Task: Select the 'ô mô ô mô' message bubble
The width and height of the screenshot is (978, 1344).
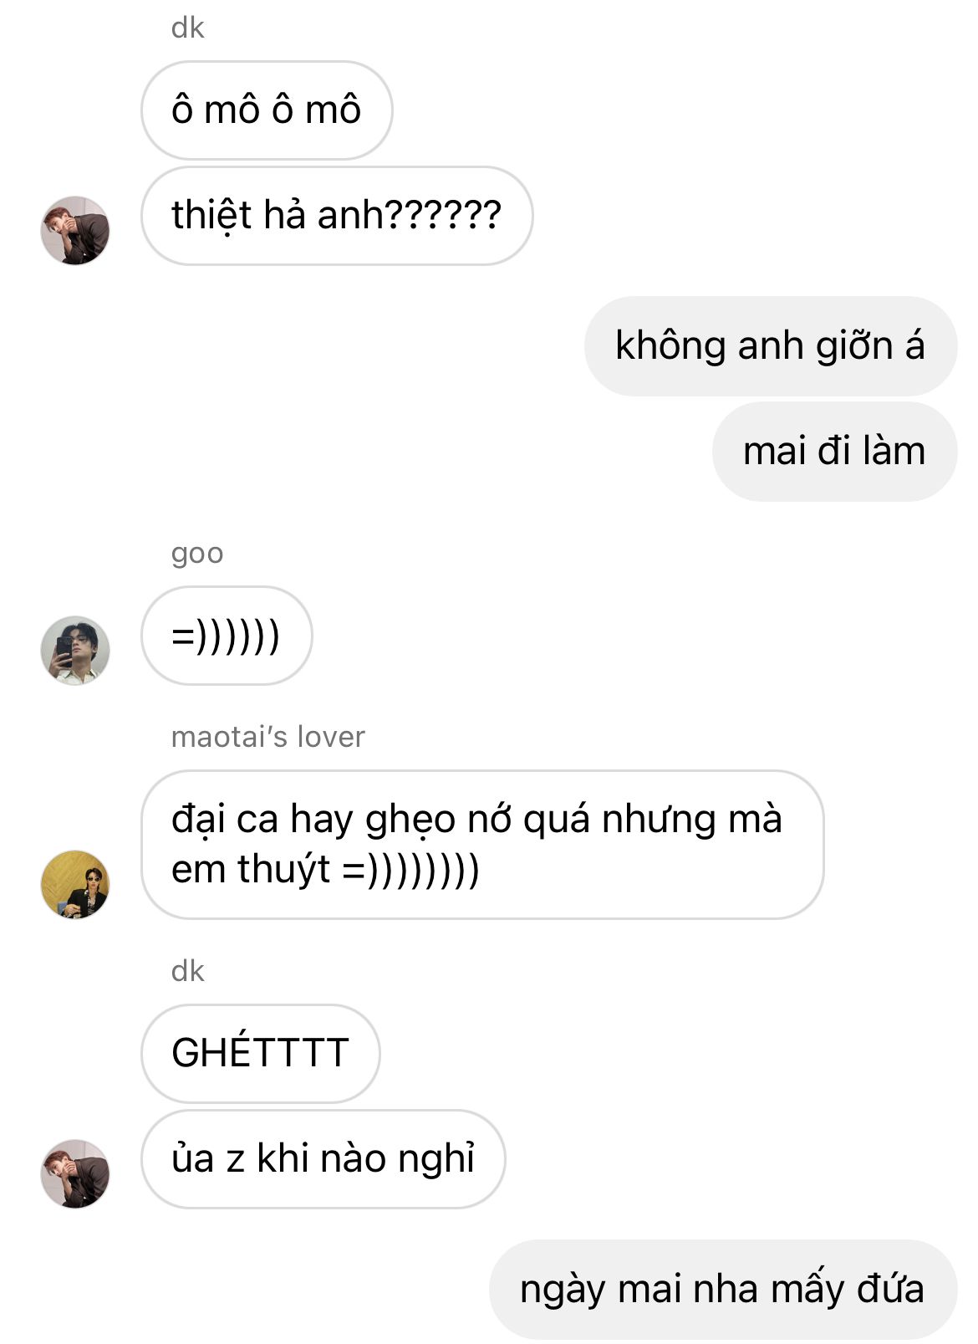Action: click(267, 110)
